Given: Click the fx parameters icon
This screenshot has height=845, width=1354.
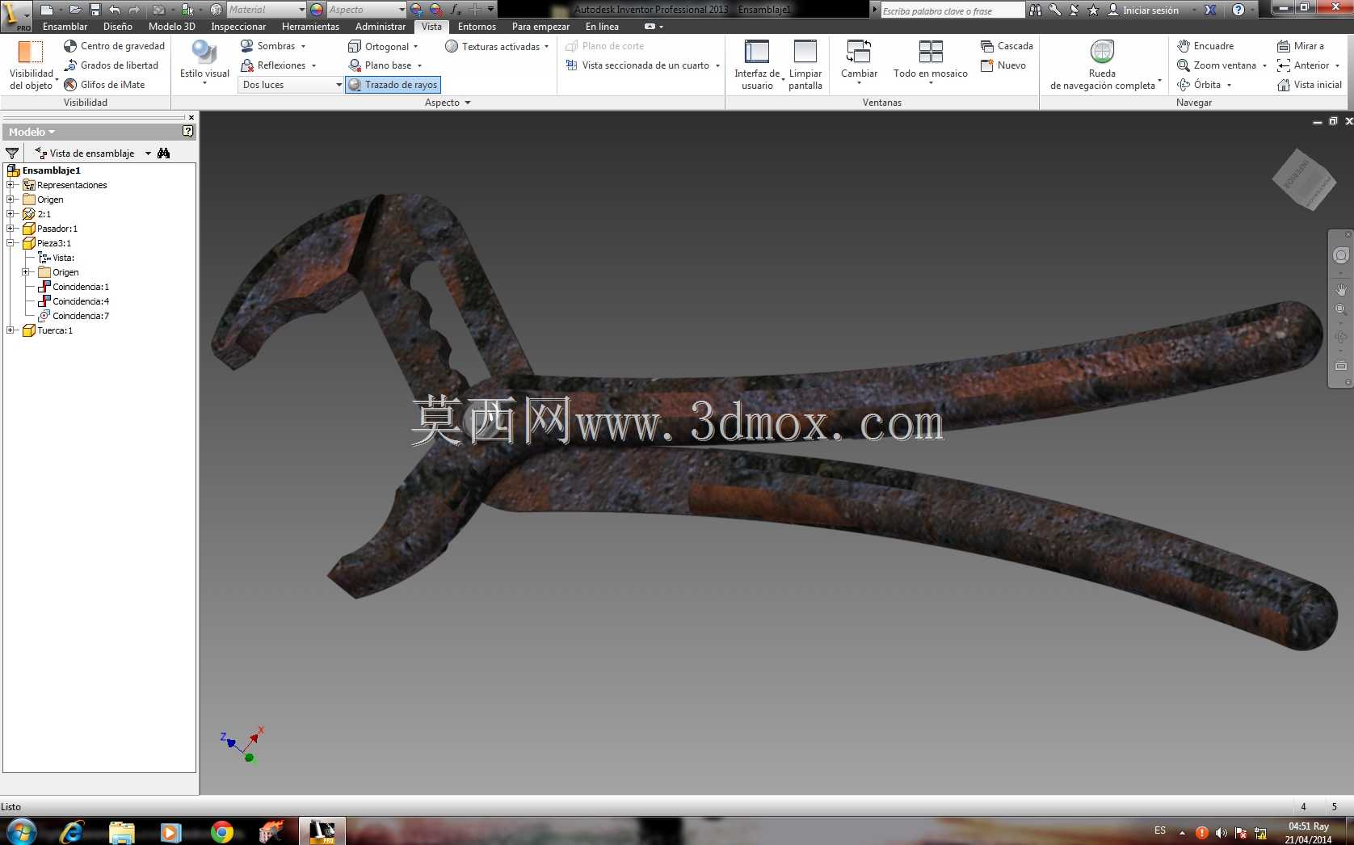Looking at the screenshot, I should coord(456,10).
